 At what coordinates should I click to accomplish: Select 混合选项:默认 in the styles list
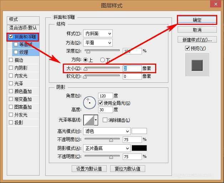(x=23, y=28)
